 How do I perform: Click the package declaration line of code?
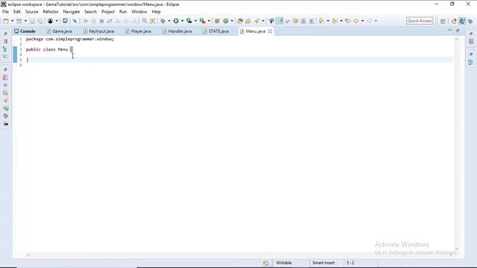(69, 39)
